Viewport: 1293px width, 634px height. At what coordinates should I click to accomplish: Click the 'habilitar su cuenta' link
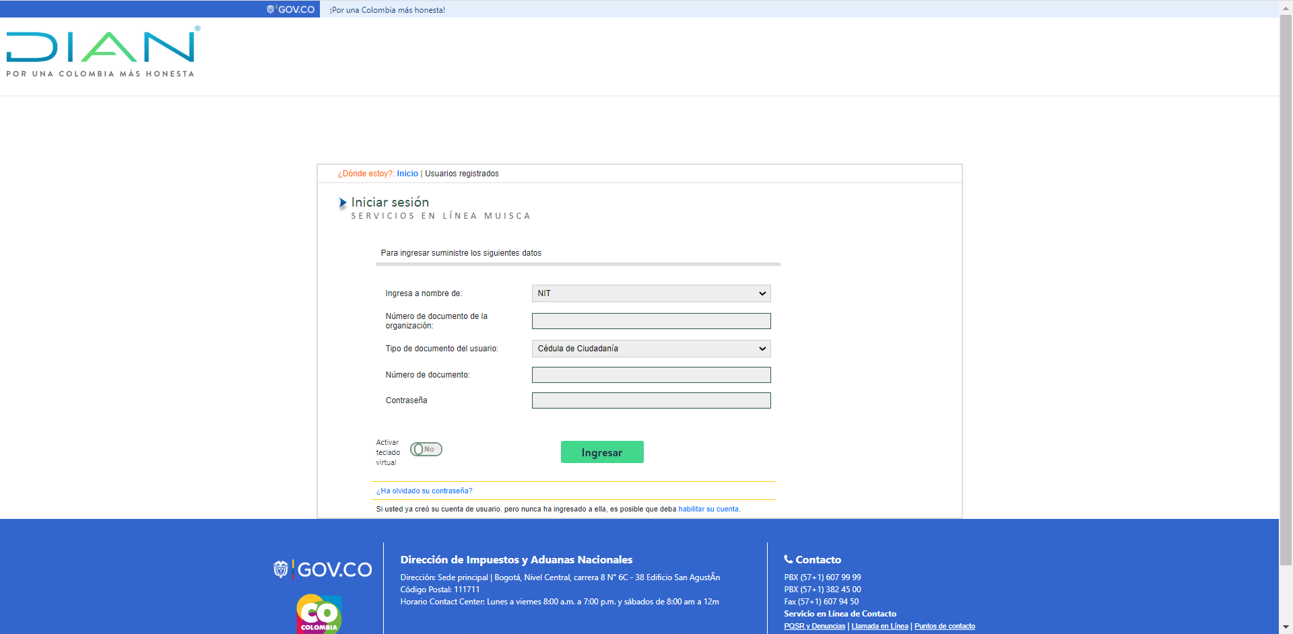click(708, 509)
